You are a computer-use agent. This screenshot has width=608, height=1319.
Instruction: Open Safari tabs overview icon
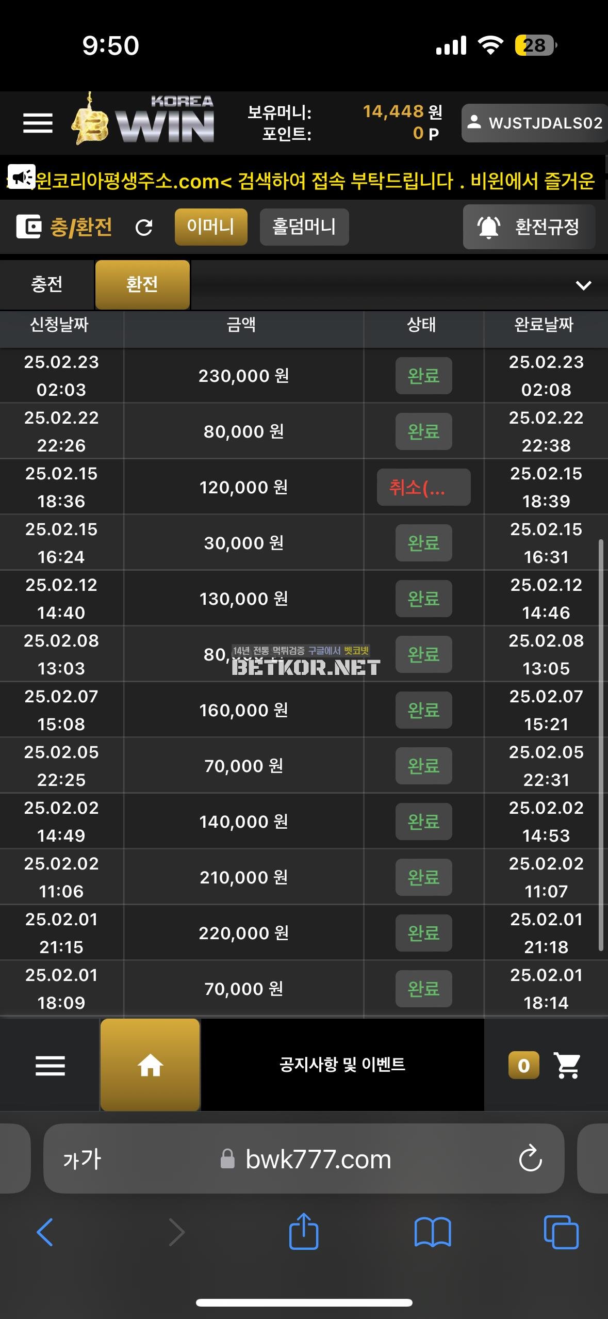pos(561,1232)
